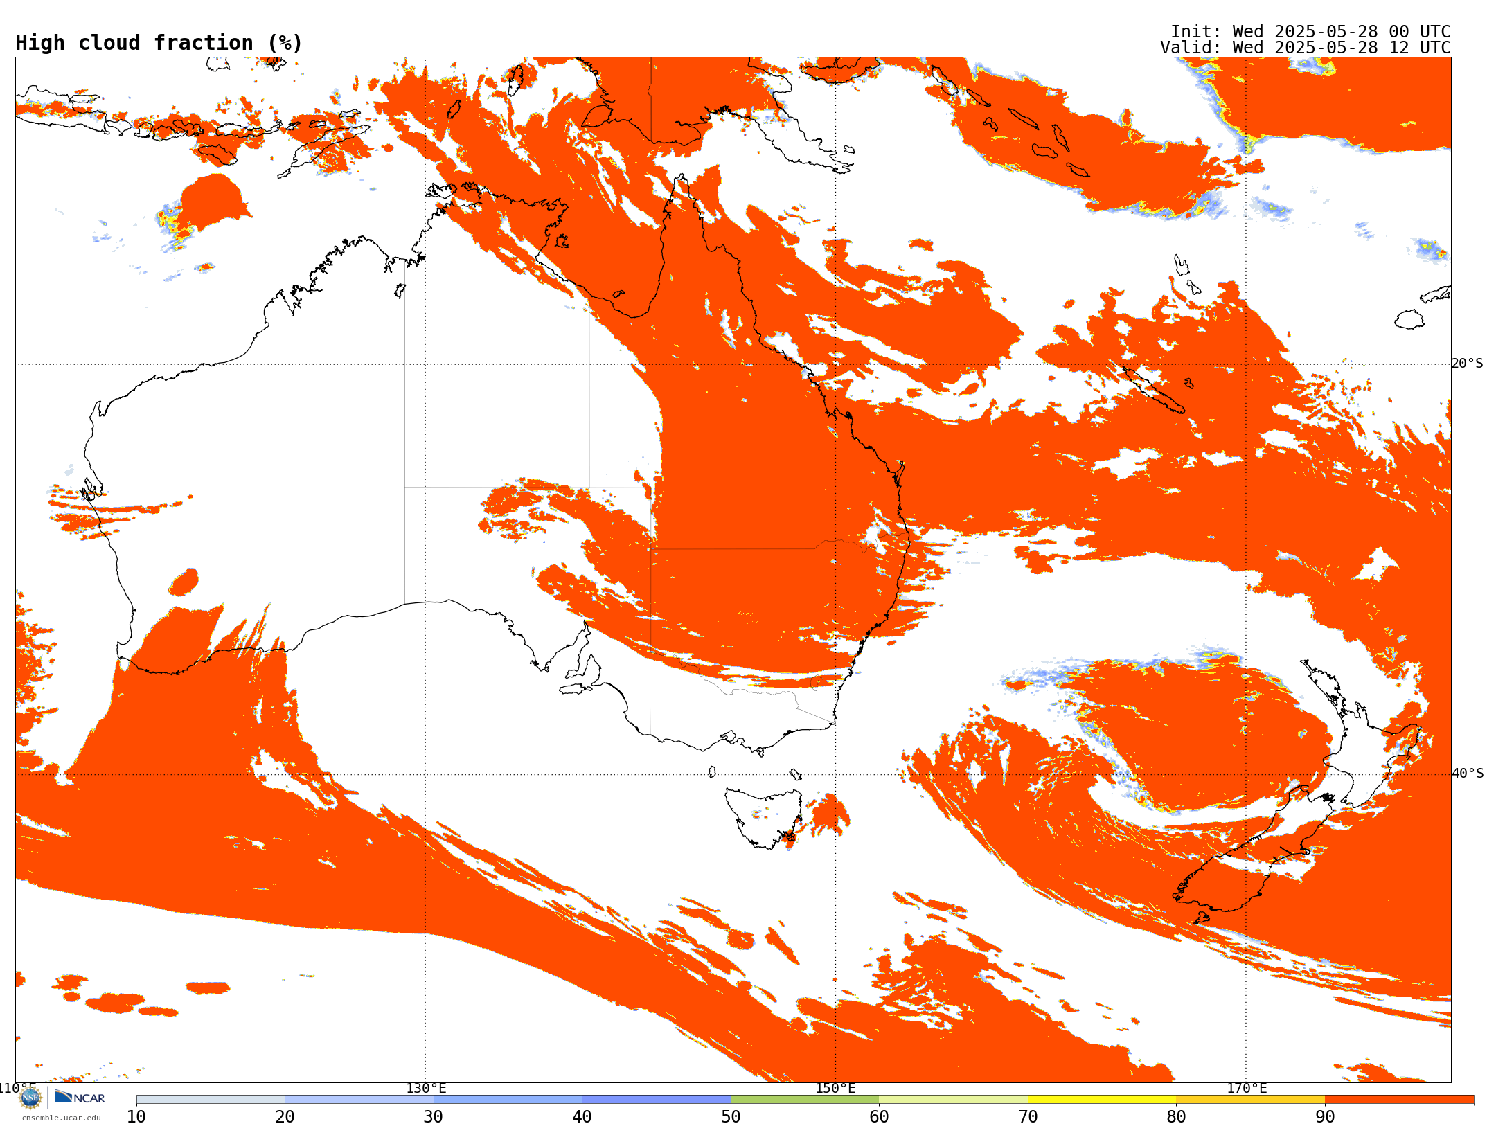Select the 20–30 light blue colorbar segment
The image size is (1496, 1126).
359,1100
